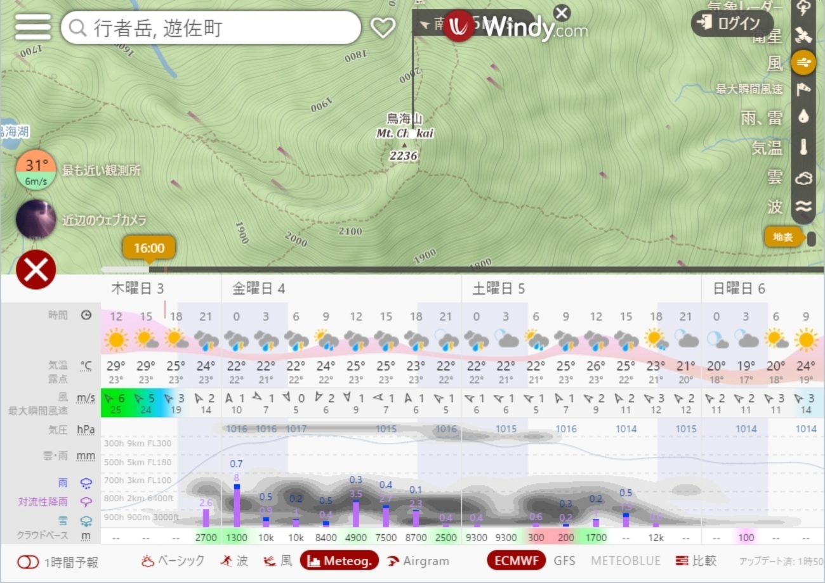Switch to the Meteog. tab
The height and width of the screenshot is (583, 825).
tap(340, 561)
